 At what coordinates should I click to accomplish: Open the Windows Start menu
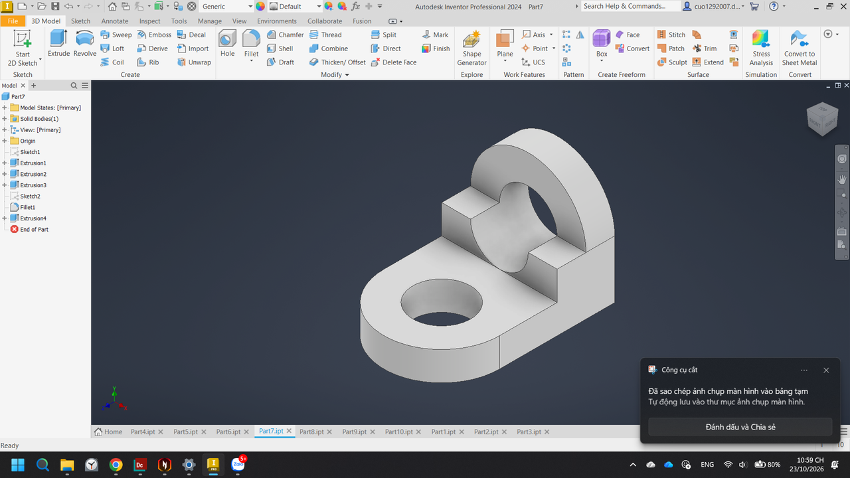click(x=18, y=465)
